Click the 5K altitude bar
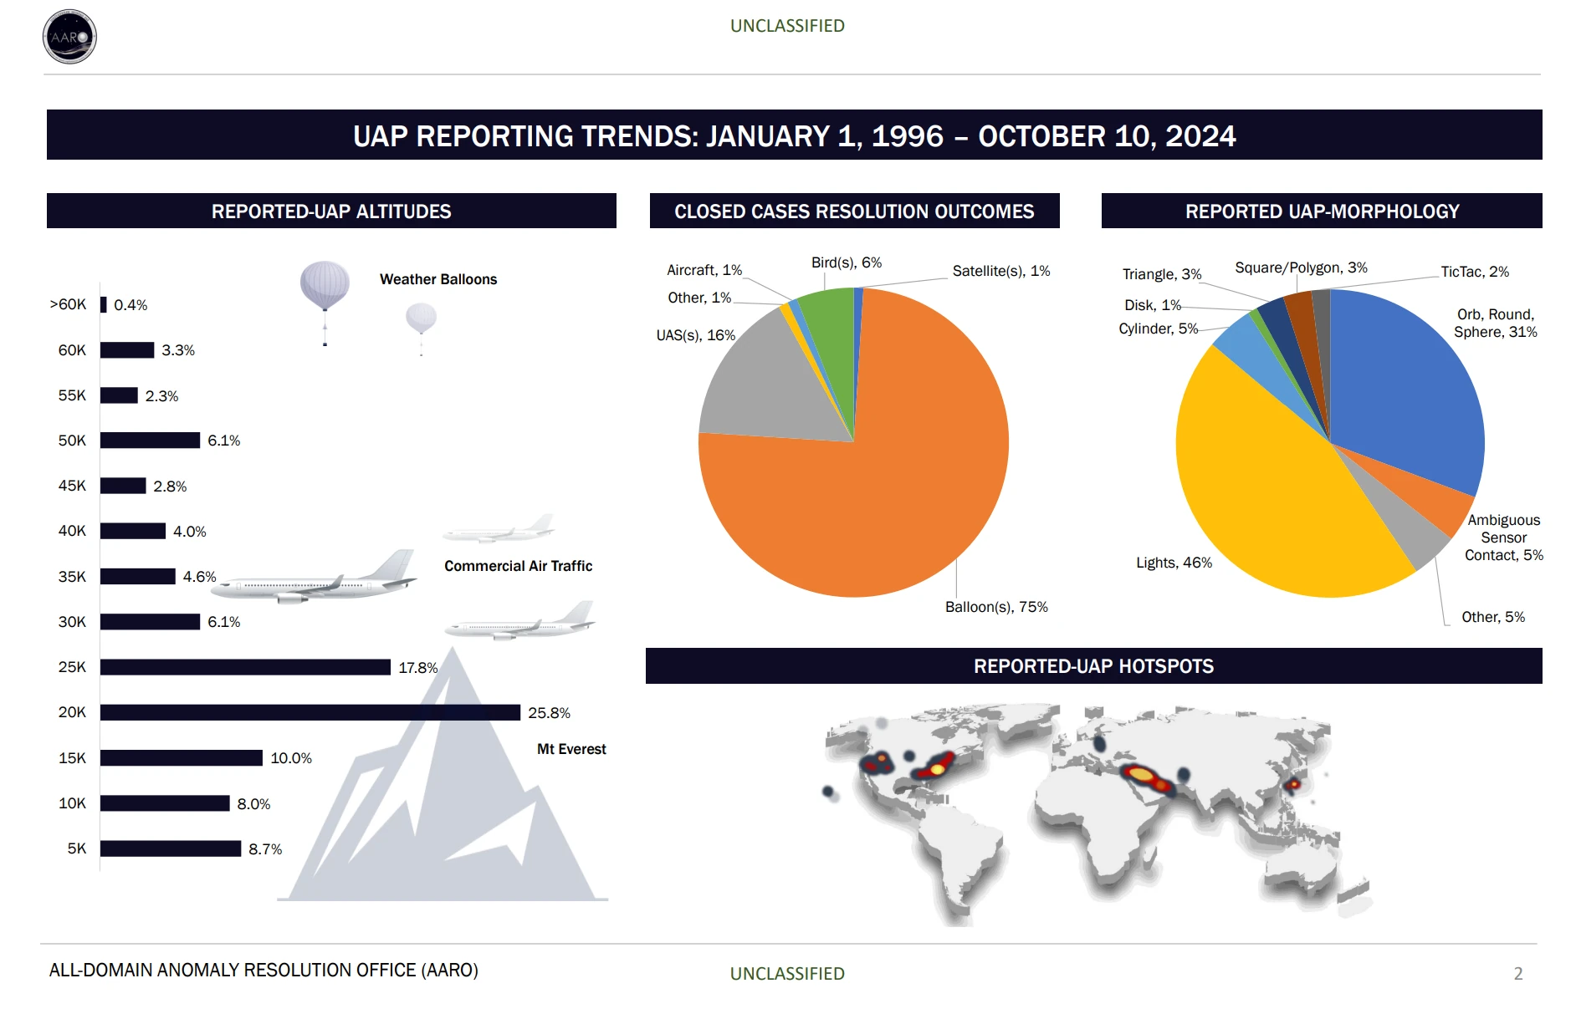Screen dimensions: 1576x1019 (x=171, y=848)
